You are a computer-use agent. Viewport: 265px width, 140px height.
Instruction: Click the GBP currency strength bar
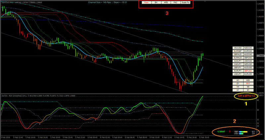pos(243,132)
